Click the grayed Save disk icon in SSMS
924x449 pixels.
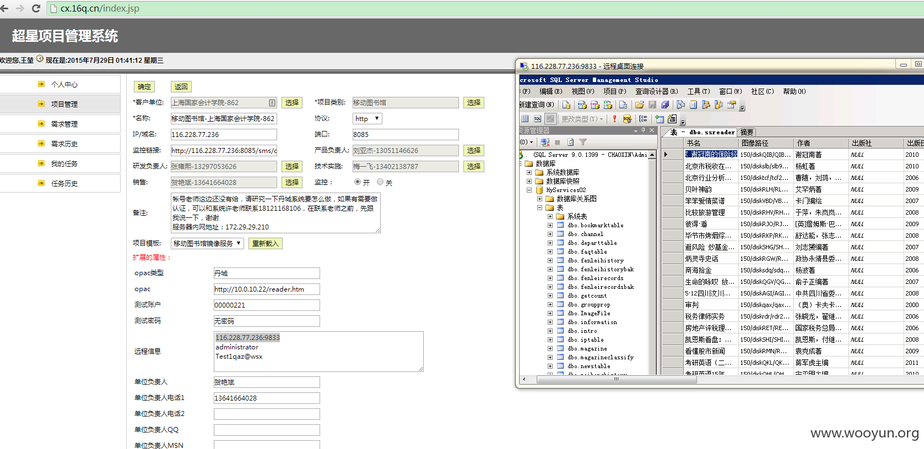pyautogui.click(x=652, y=105)
